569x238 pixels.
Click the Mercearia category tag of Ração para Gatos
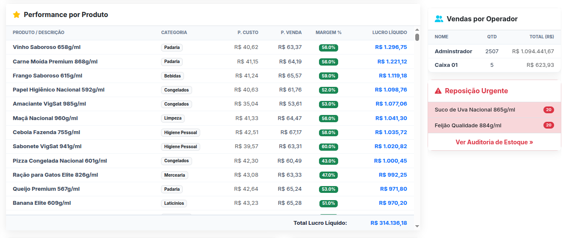coord(175,175)
